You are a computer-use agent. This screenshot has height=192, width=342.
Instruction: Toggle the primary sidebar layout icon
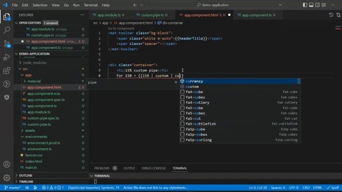pyautogui.click(x=305, y=5)
